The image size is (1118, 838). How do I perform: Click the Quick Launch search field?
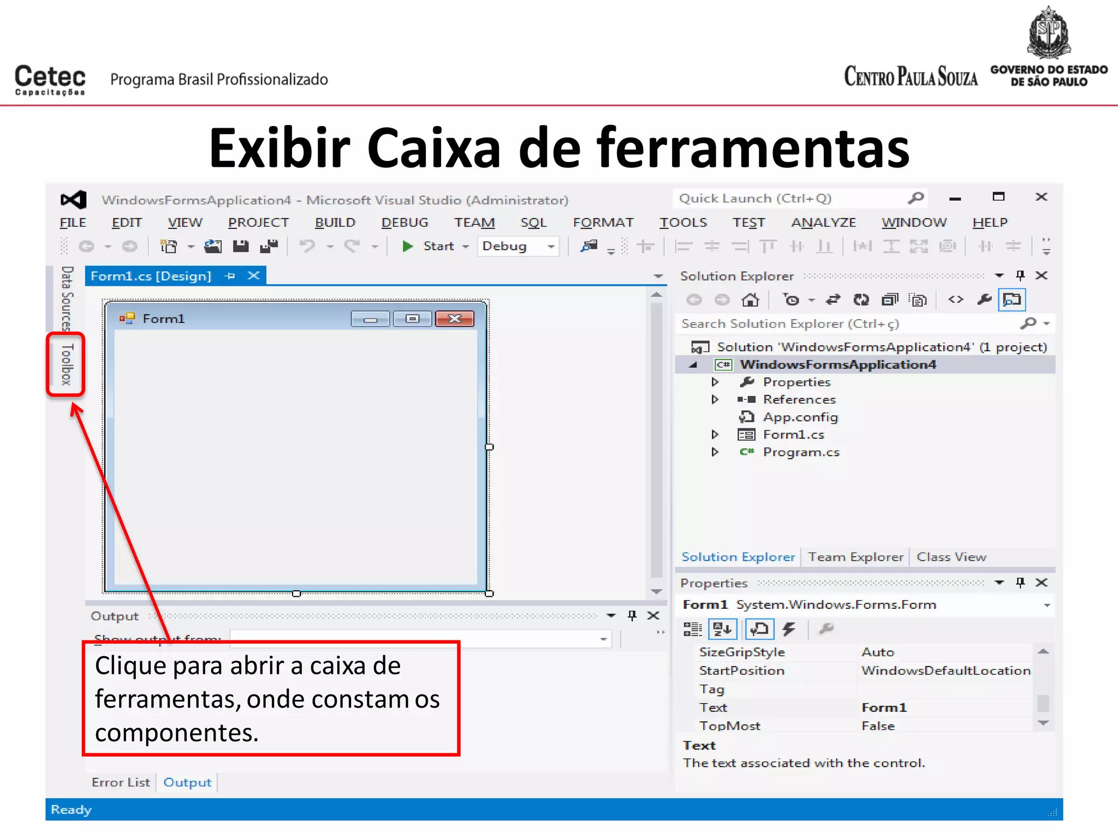pyautogui.click(x=800, y=198)
